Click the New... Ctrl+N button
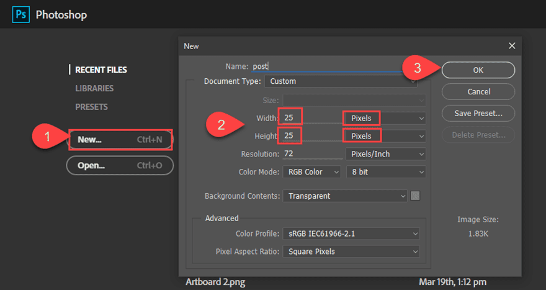The image size is (546, 290). point(120,140)
